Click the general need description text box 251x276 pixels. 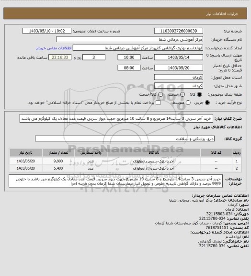(x=116, y=119)
